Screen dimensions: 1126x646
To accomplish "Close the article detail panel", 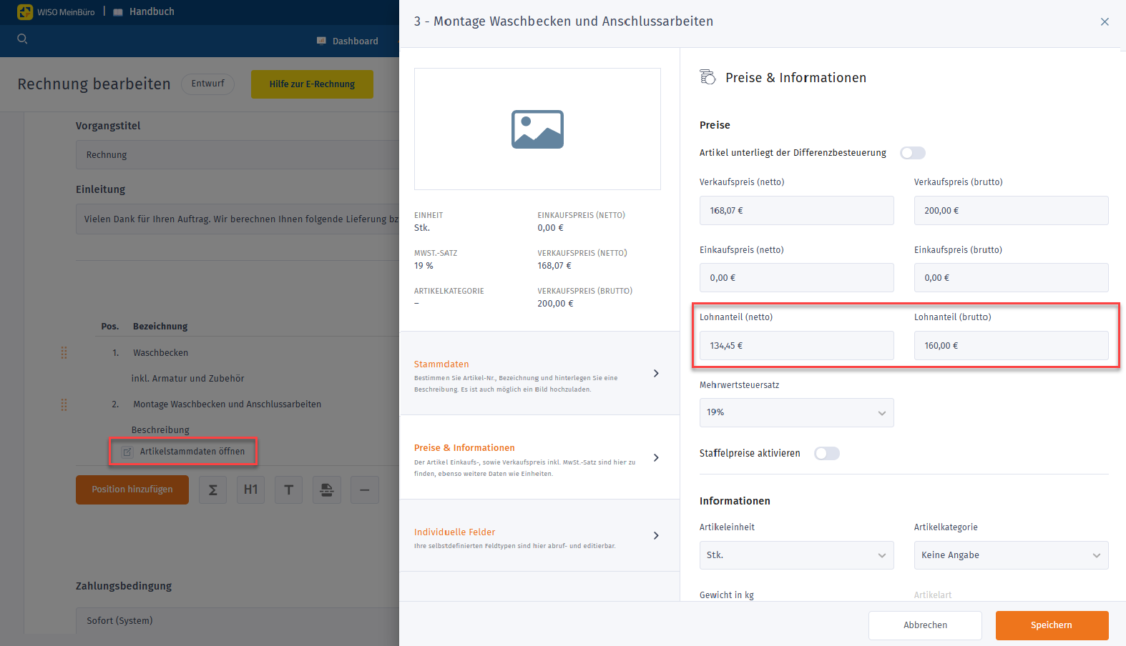I will 1105,22.
